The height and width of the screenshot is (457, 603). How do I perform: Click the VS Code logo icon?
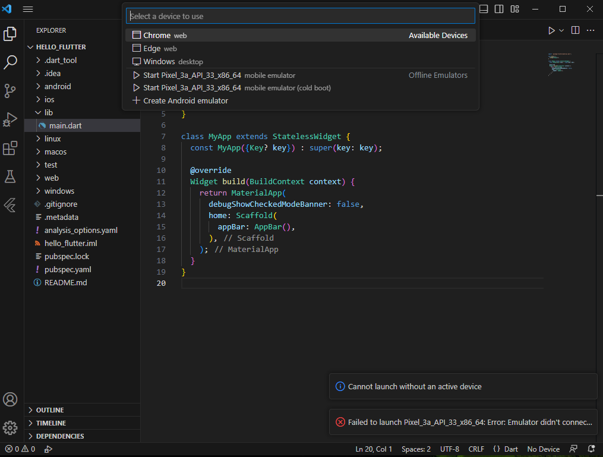pos(7,8)
